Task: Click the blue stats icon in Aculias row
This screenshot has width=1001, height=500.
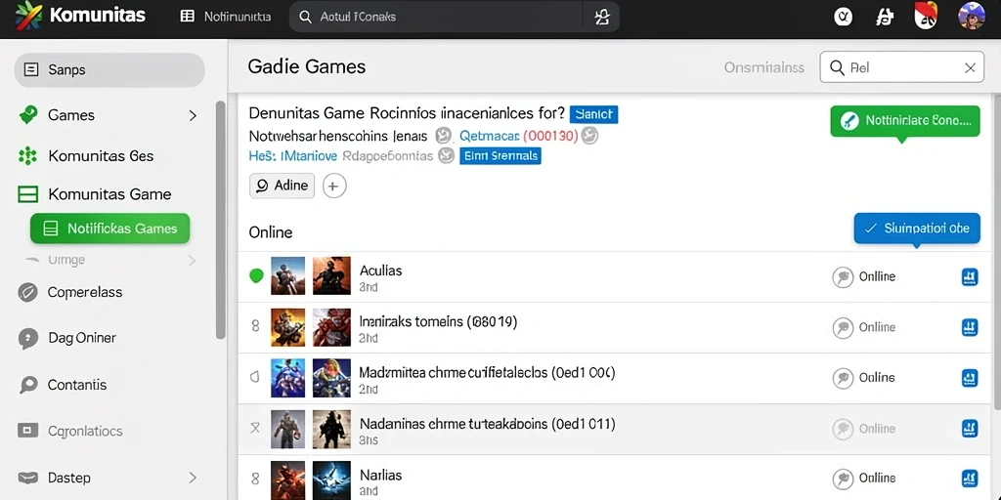Action: click(970, 276)
